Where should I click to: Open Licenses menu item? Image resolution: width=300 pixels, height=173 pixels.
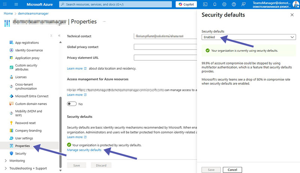coord(21,77)
